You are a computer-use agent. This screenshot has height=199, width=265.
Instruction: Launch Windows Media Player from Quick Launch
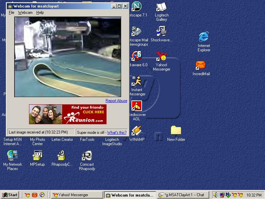coord(42,195)
